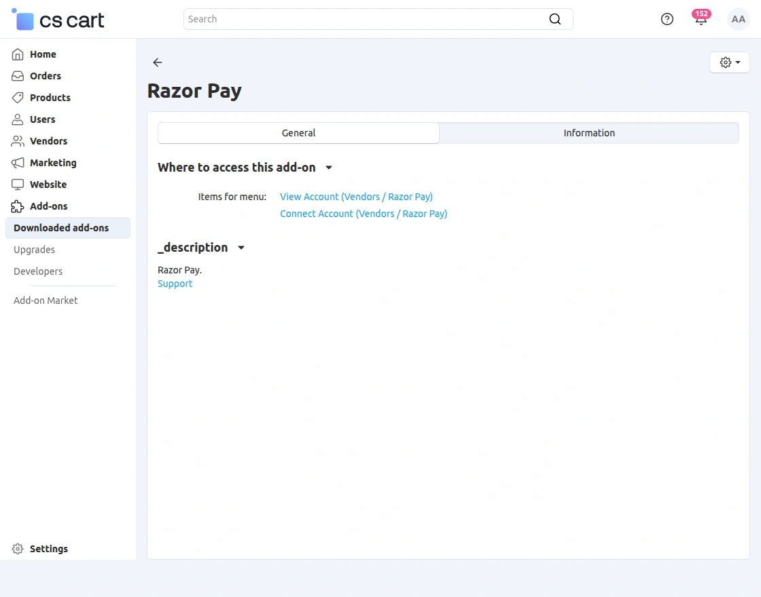The height and width of the screenshot is (597, 761).
Task: Click the back arrow above Razor Pay title
Action: tap(157, 62)
